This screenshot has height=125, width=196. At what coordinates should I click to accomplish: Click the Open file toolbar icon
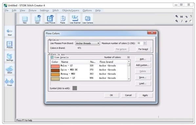[x=37, y=19]
